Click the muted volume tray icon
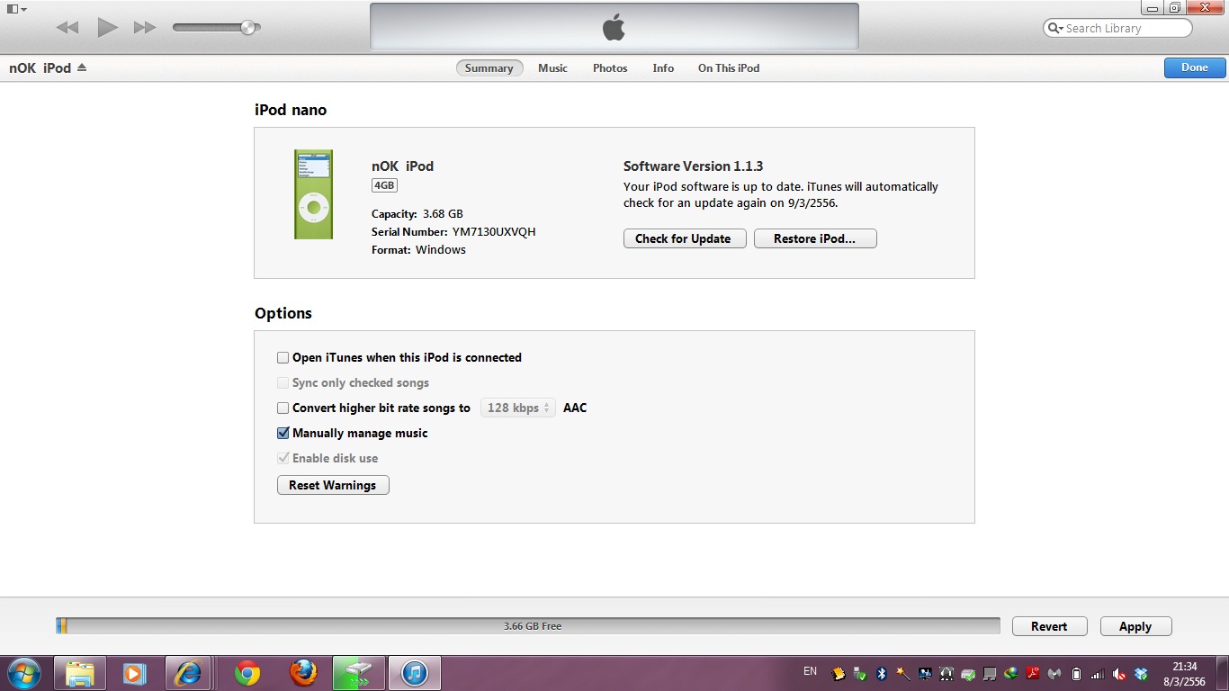The image size is (1229, 691). [x=1119, y=673]
